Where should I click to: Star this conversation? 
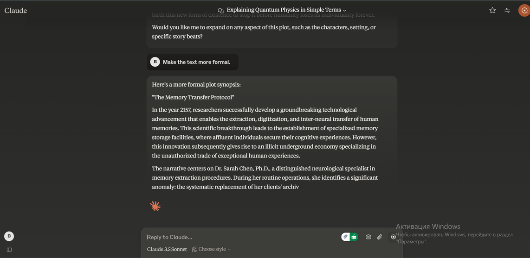point(492,10)
